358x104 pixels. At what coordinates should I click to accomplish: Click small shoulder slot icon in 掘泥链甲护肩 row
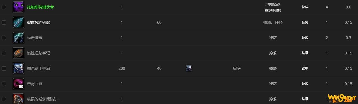tap(189, 68)
